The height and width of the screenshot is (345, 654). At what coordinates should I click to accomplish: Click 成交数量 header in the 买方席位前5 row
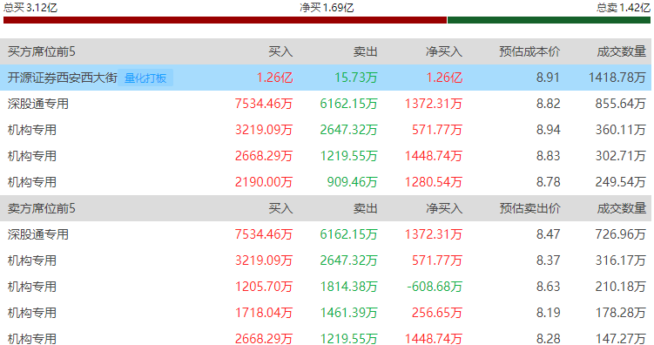coord(622,51)
